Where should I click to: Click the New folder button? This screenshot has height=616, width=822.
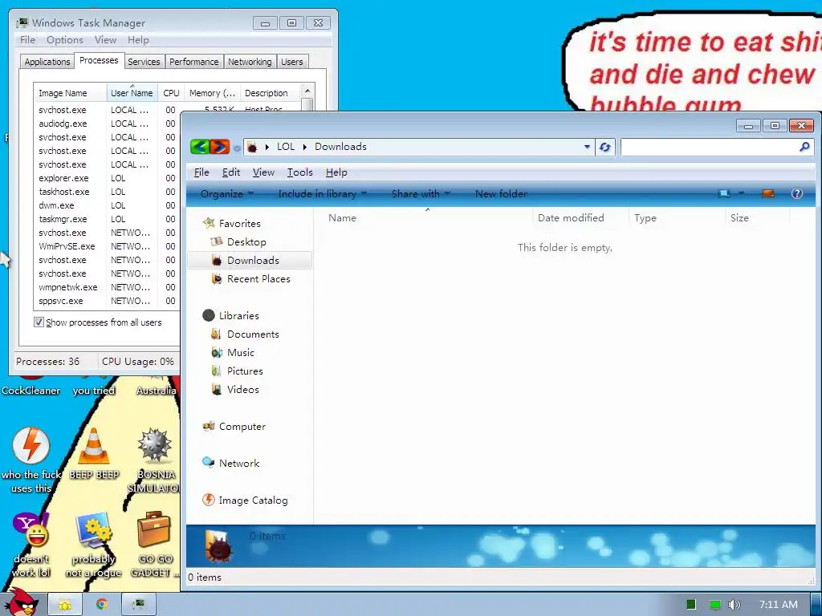[x=501, y=194]
